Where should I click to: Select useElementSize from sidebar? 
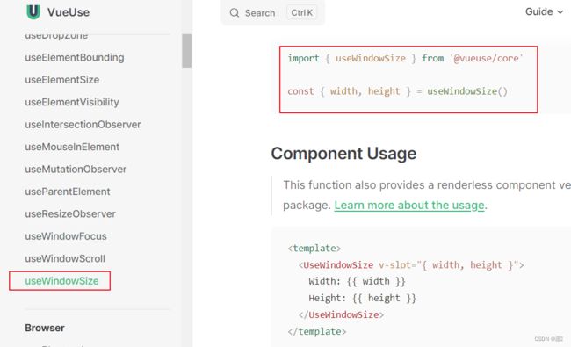point(61,80)
